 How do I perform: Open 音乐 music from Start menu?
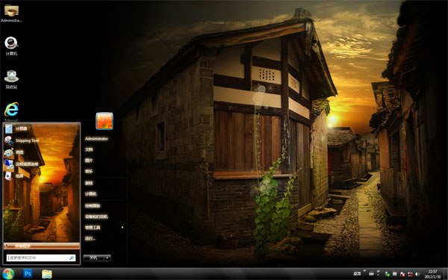89,171
